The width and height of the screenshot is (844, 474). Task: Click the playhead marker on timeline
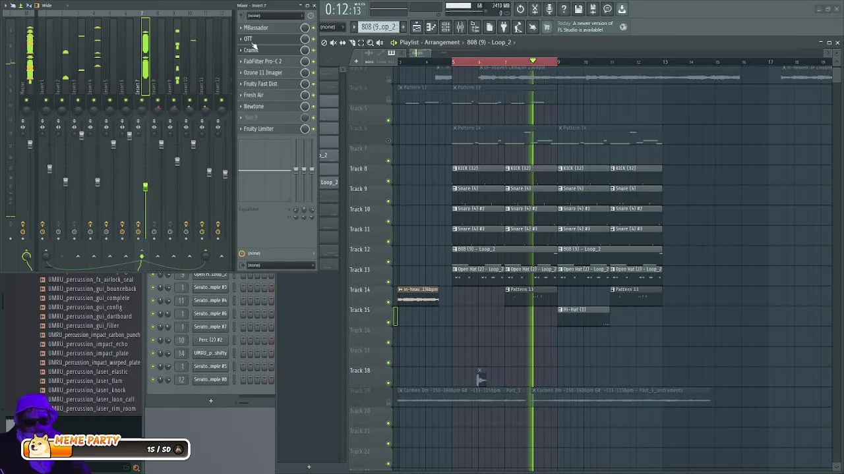533,61
